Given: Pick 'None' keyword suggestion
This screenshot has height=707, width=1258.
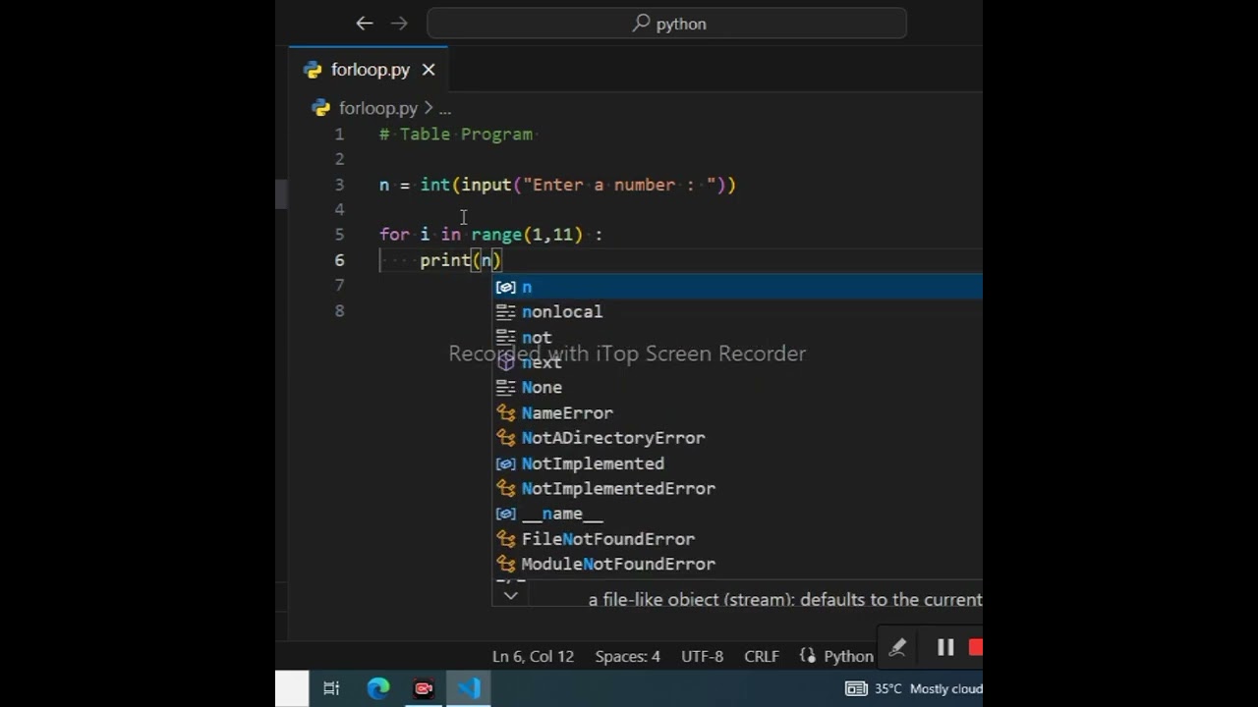Looking at the screenshot, I should (x=542, y=388).
